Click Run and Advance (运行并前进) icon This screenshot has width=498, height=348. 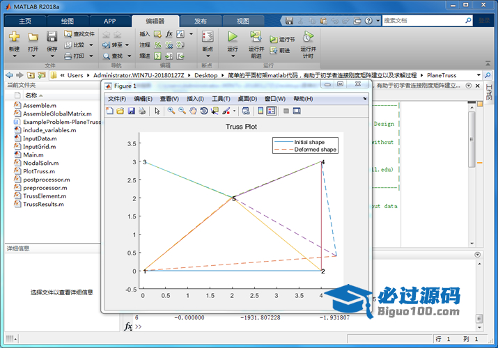256,36
